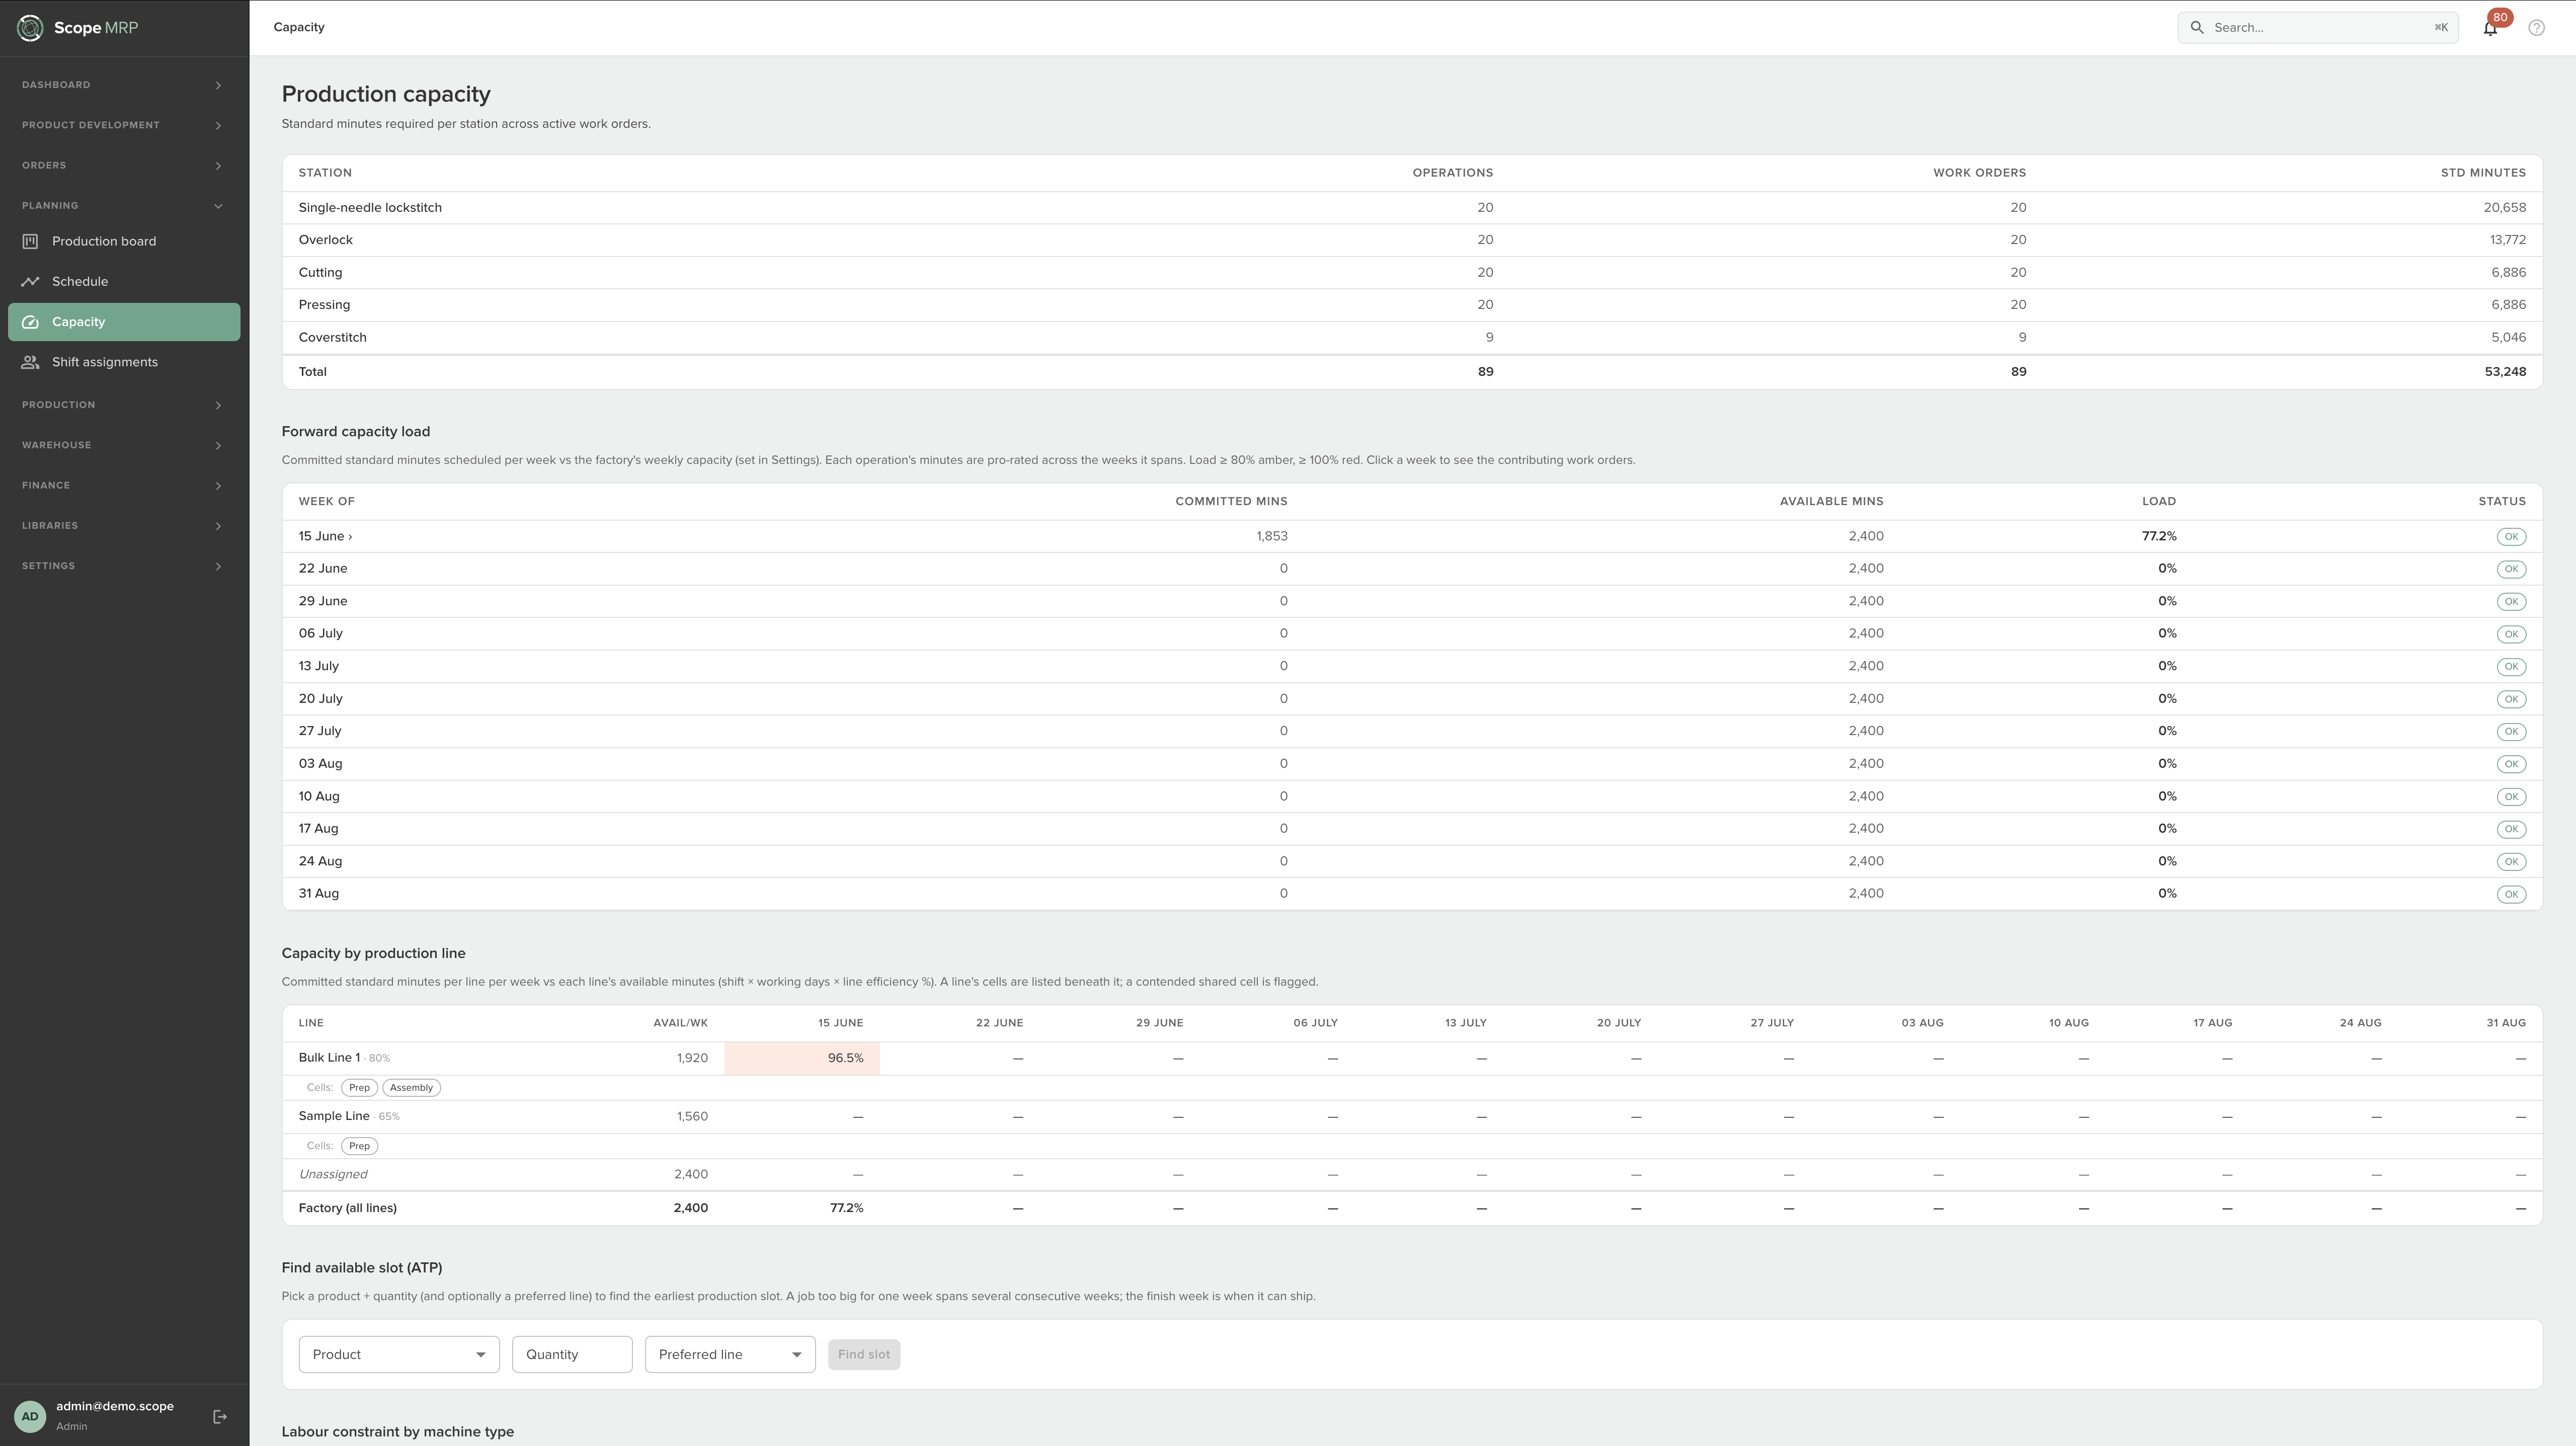The height and width of the screenshot is (1446, 2576).
Task: Click the Find slot button
Action: coord(864,1354)
